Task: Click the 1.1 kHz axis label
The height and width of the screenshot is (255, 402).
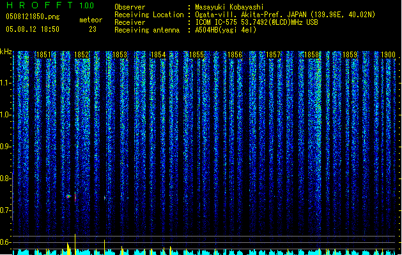Action: tap(5, 83)
